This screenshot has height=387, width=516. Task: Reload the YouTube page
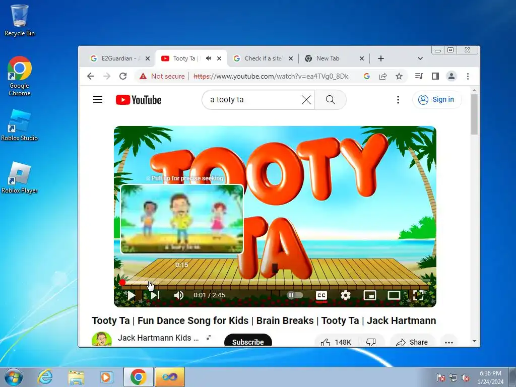click(x=123, y=77)
